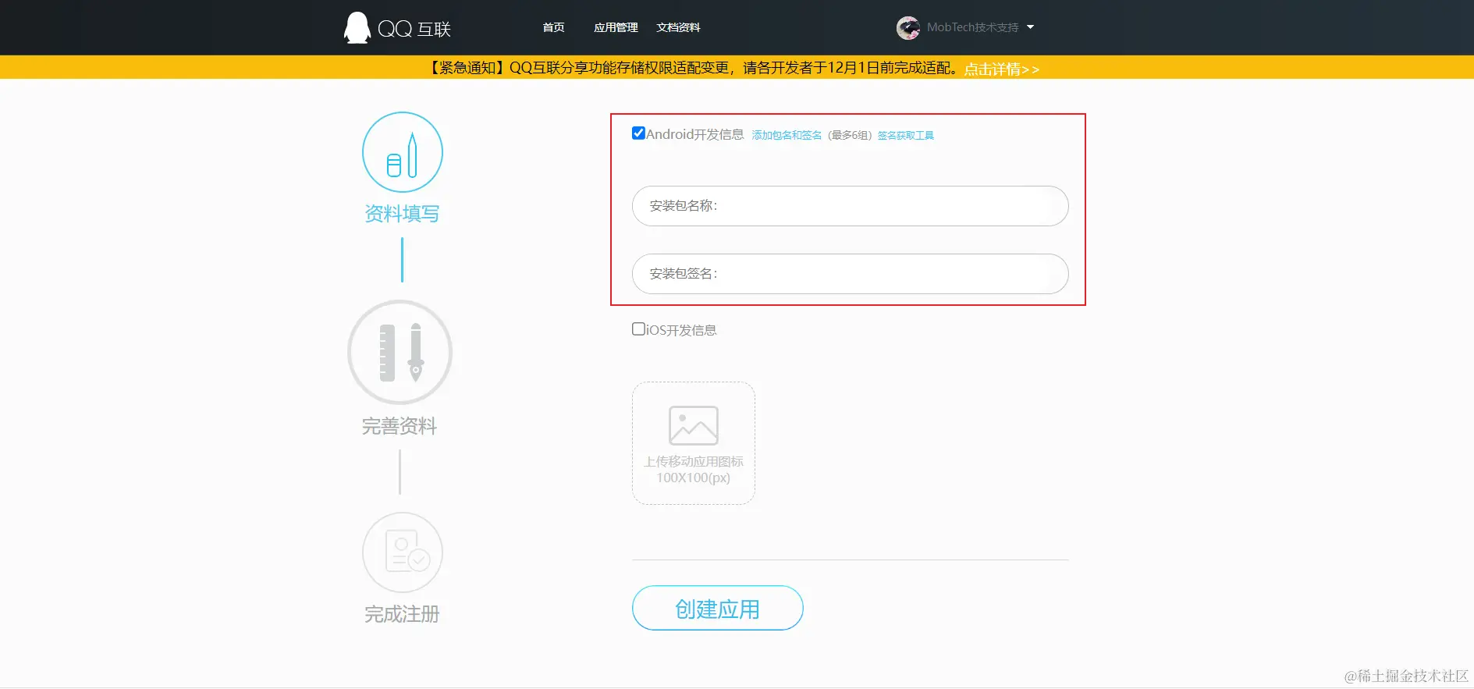The height and width of the screenshot is (689, 1474).
Task: Focus the 安装包名称 input field
Action: click(x=850, y=206)
